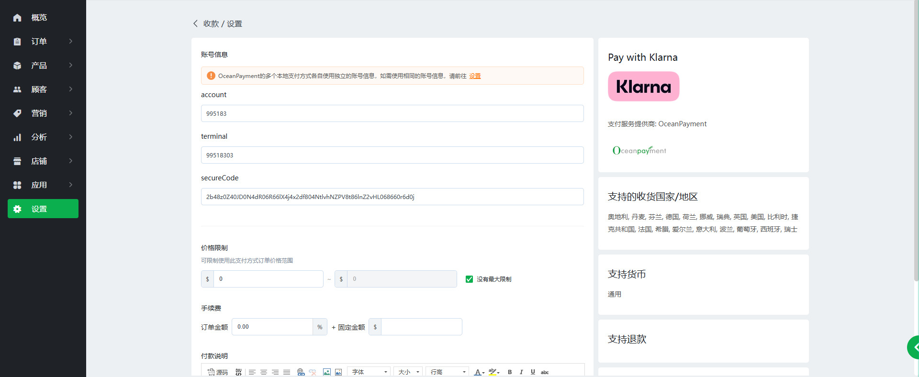Focus the terminal input field

coord(392,155)
